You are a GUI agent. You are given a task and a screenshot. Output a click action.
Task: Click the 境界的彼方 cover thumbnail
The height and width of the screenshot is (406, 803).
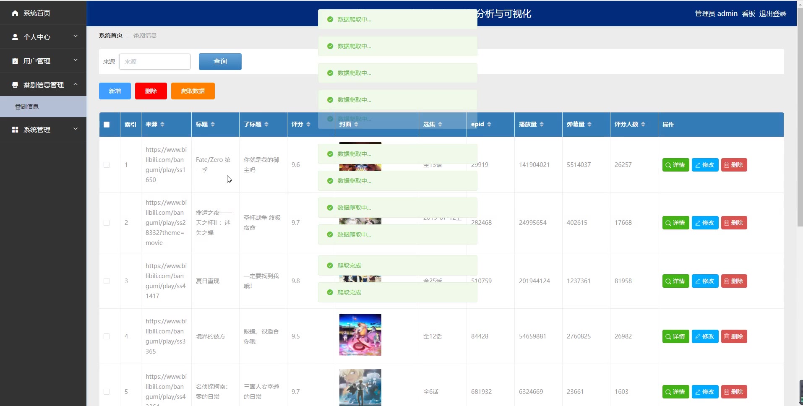pyautogui.click(x=360, y=335)
